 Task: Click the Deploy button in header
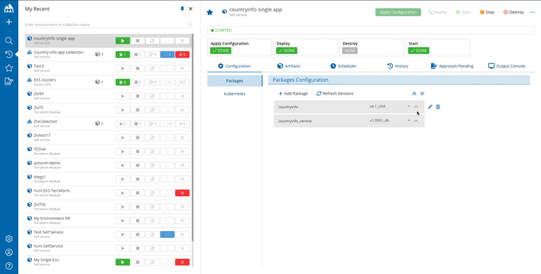437,12
